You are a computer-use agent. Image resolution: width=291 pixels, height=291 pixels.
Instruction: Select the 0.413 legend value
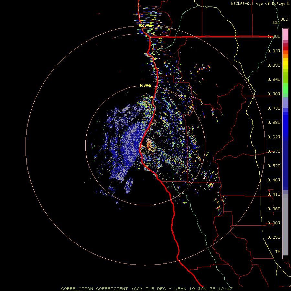tap(274, 194)
